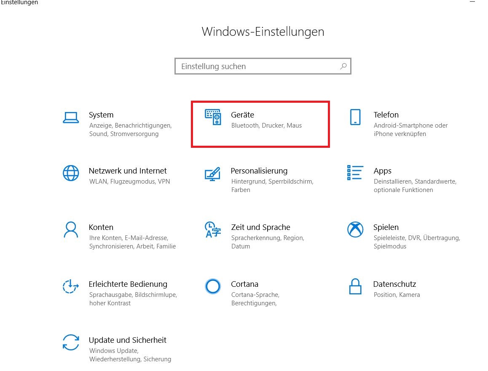Click the Spielen Xbox icon

355,230
